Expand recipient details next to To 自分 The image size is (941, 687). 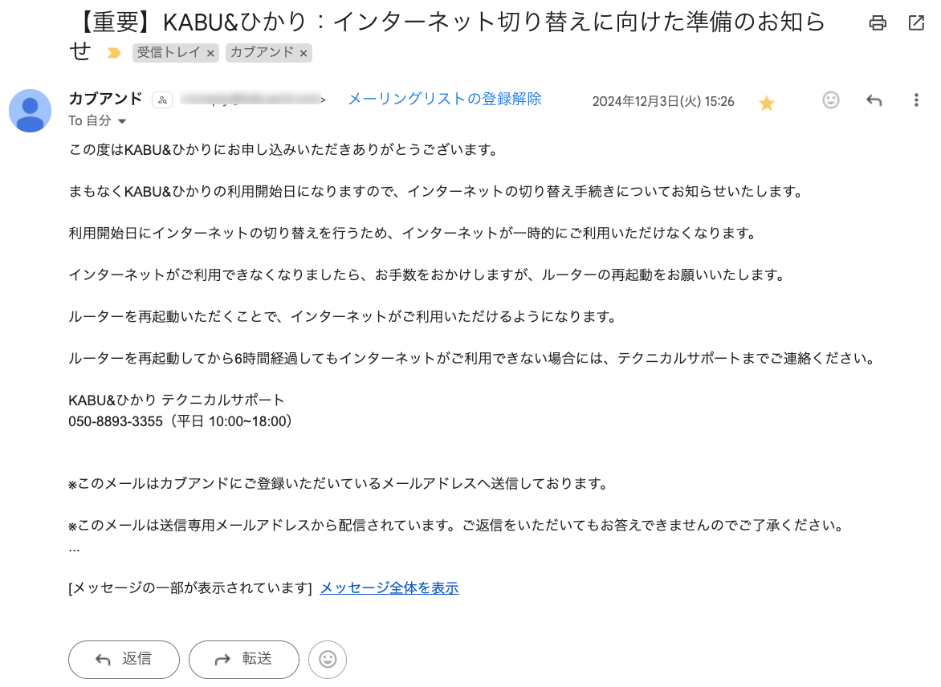[x=123, y=121]
